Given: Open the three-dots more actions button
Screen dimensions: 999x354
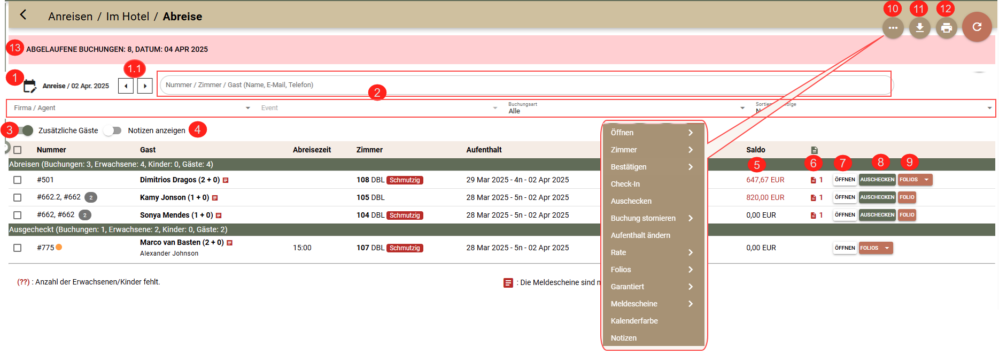Looking at the screenshot, I should [x=893, y=28].
